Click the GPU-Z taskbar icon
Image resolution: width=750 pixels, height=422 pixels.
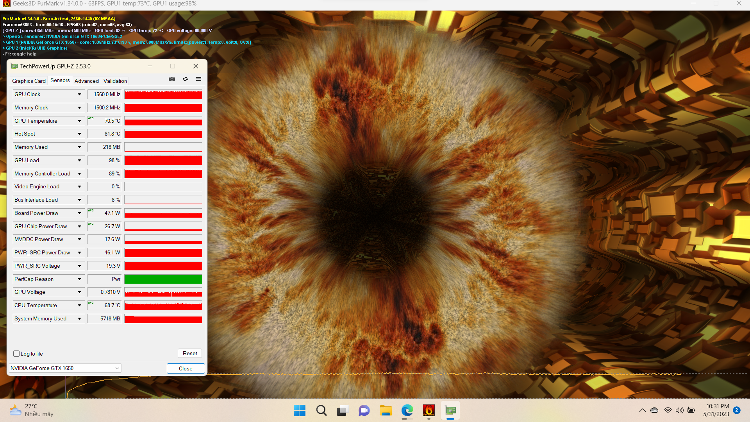coord(450,410)
